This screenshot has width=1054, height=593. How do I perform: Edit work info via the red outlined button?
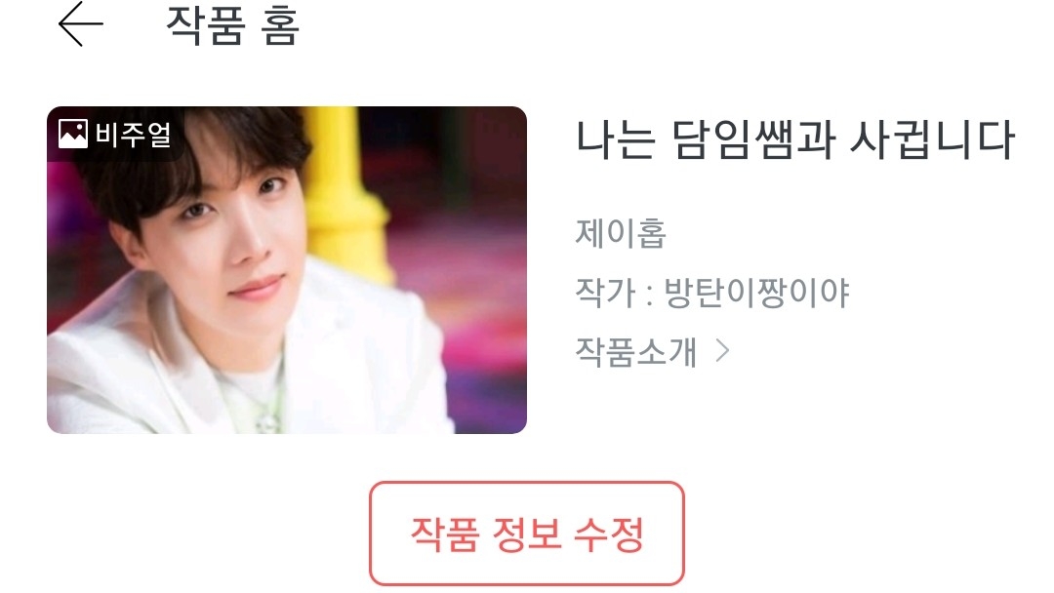pyautogui.click(x=527, y=534)
